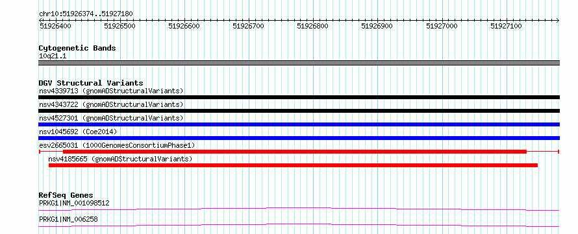Screen dimensions: 578x234
Task: Click the nsv4527301 variant label text
Action: (x=111, y=118)
